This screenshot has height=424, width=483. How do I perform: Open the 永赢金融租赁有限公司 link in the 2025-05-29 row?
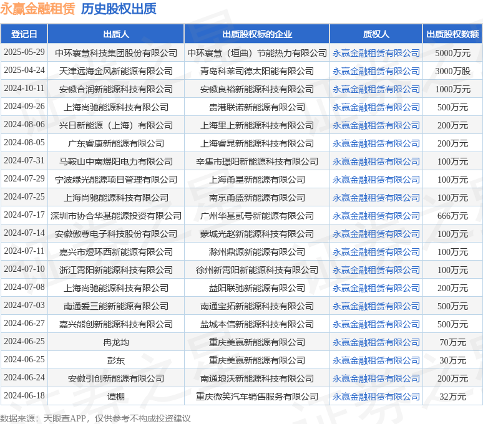[x=376, y=53]
